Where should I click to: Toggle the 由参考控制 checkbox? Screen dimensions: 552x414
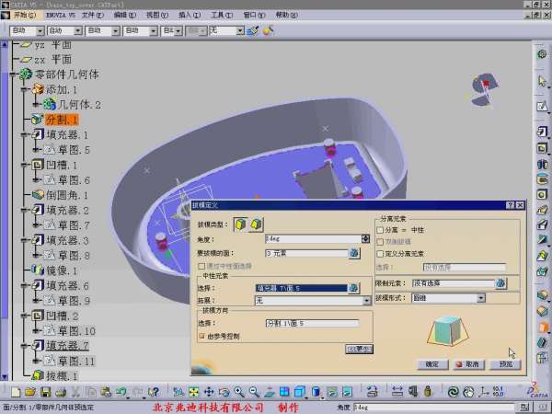(x=201, y=336)
